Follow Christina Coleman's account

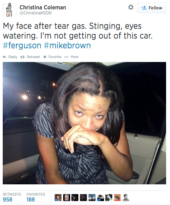(152, 8)
